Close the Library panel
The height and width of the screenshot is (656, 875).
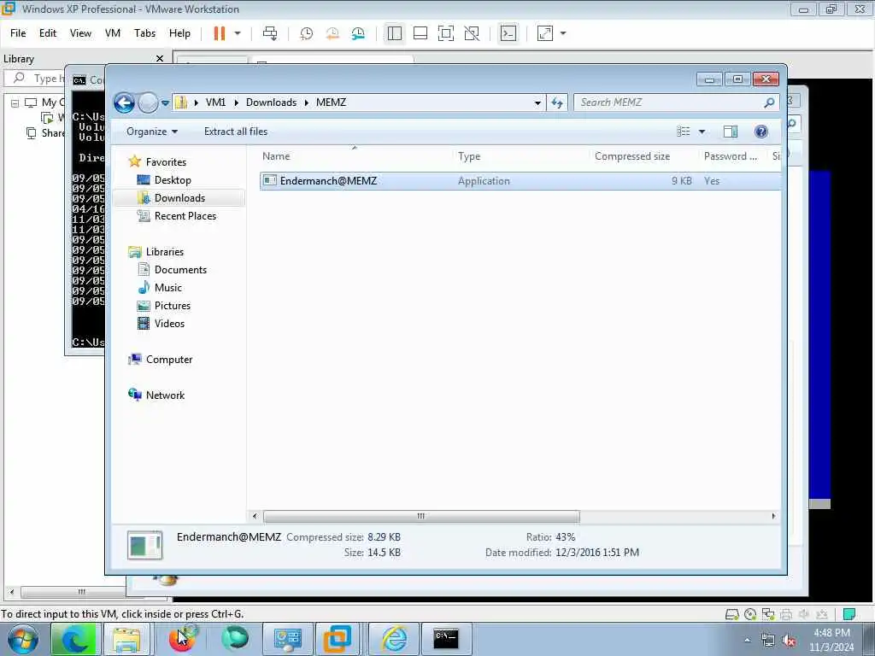pyautogui.click(x=160, y=59)
